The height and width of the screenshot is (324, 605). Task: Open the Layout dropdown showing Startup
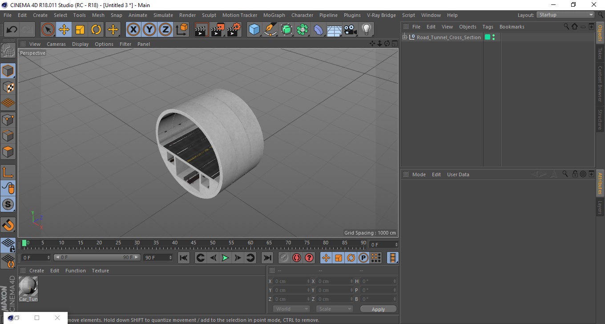click(x=566, y=15)
